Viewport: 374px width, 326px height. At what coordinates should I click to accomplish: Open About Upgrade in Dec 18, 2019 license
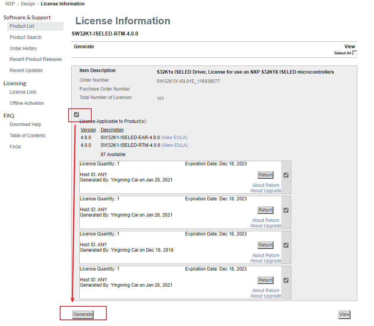point(266,261)
